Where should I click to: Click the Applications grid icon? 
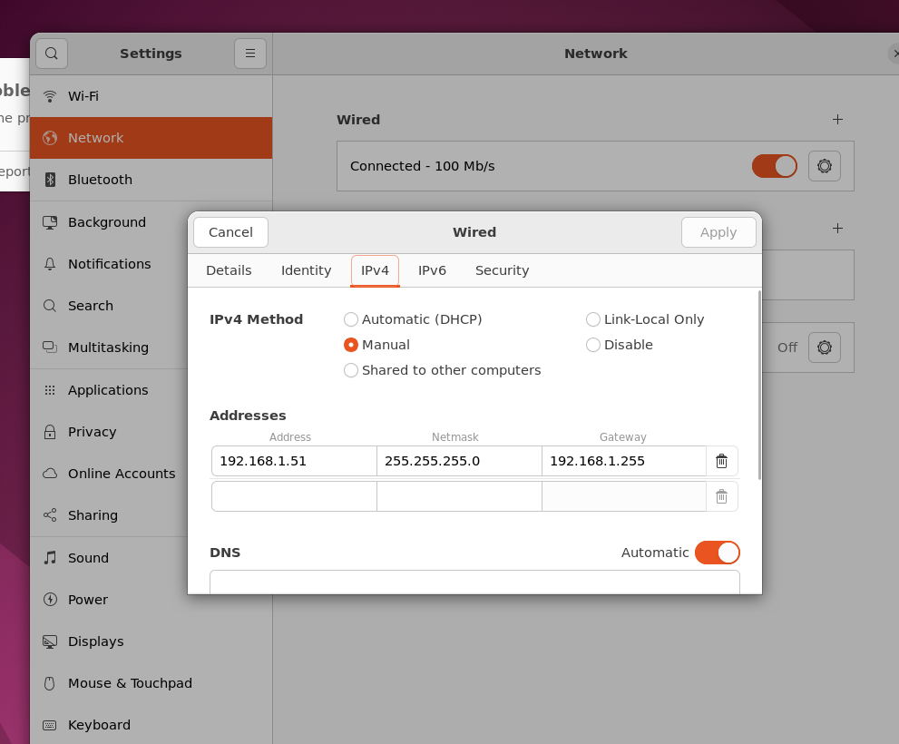click(50, 390)
